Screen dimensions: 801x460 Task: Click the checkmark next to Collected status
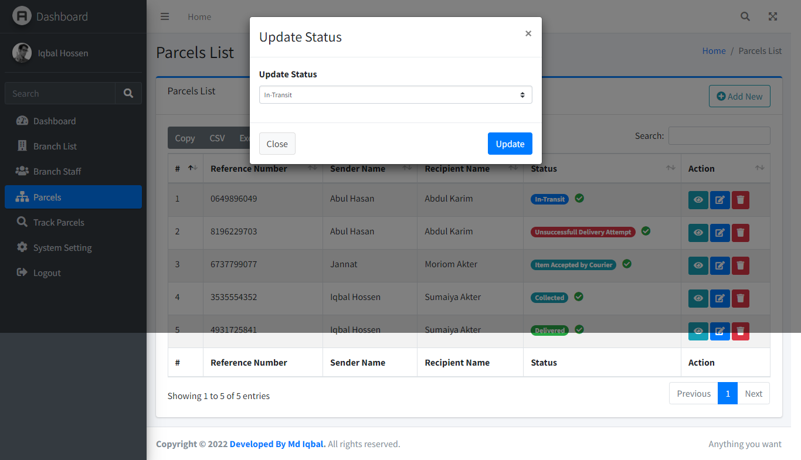[578, 297]
